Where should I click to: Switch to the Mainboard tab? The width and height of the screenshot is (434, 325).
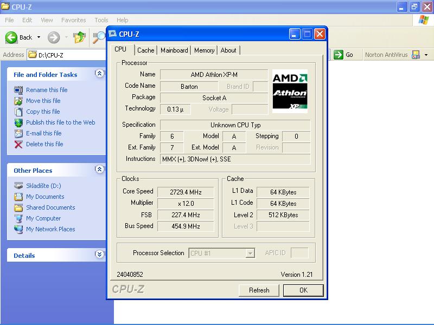(174, 50)
